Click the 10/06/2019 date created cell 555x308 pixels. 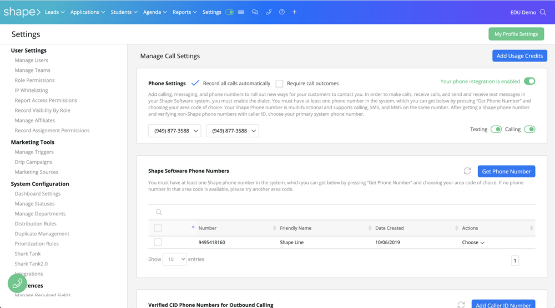pos(387,242)
